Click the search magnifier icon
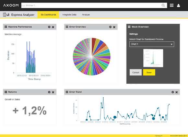 (163, 5)
